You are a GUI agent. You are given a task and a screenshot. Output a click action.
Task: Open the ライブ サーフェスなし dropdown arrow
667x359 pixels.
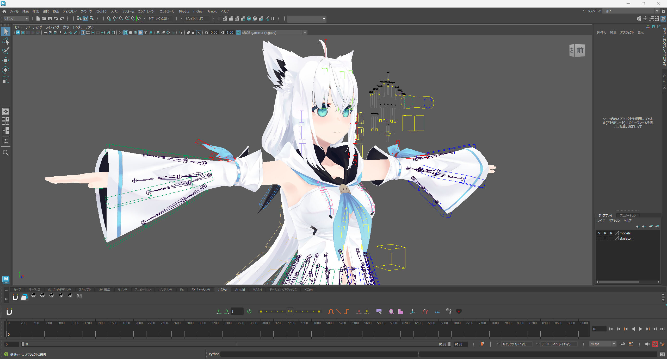coord(144,18)
